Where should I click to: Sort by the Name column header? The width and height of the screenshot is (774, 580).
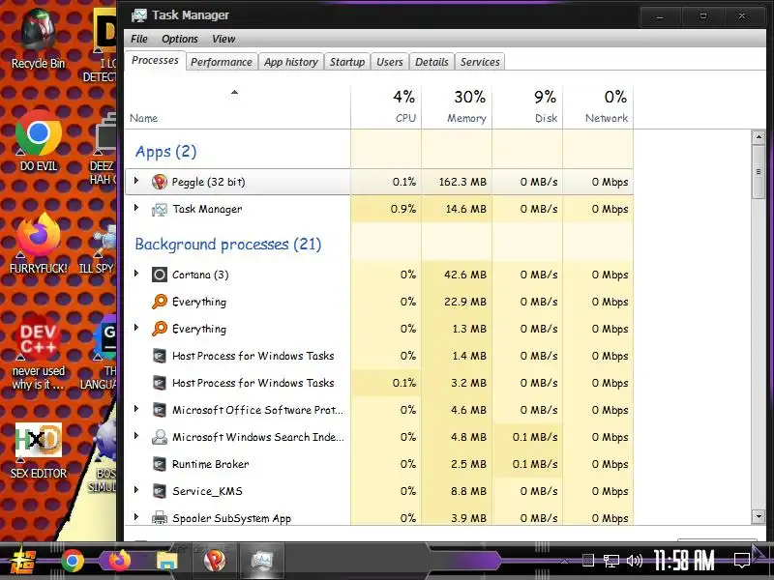(237, 107)
